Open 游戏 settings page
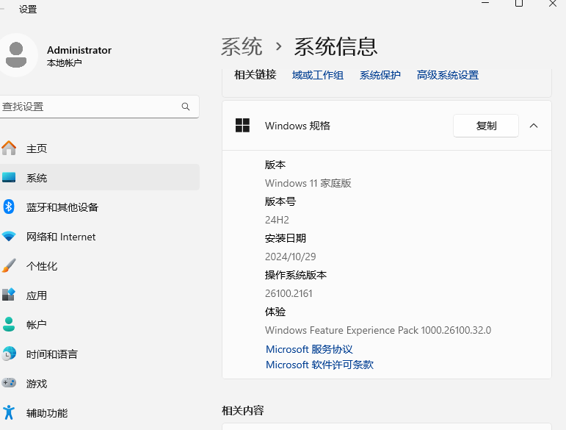566x430 pixels. 100,384
